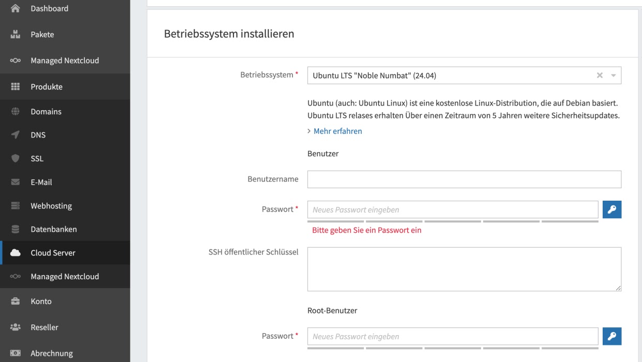Click the user Passwort input field
This screenshot has height=362, width=642.
click(453, 209)
